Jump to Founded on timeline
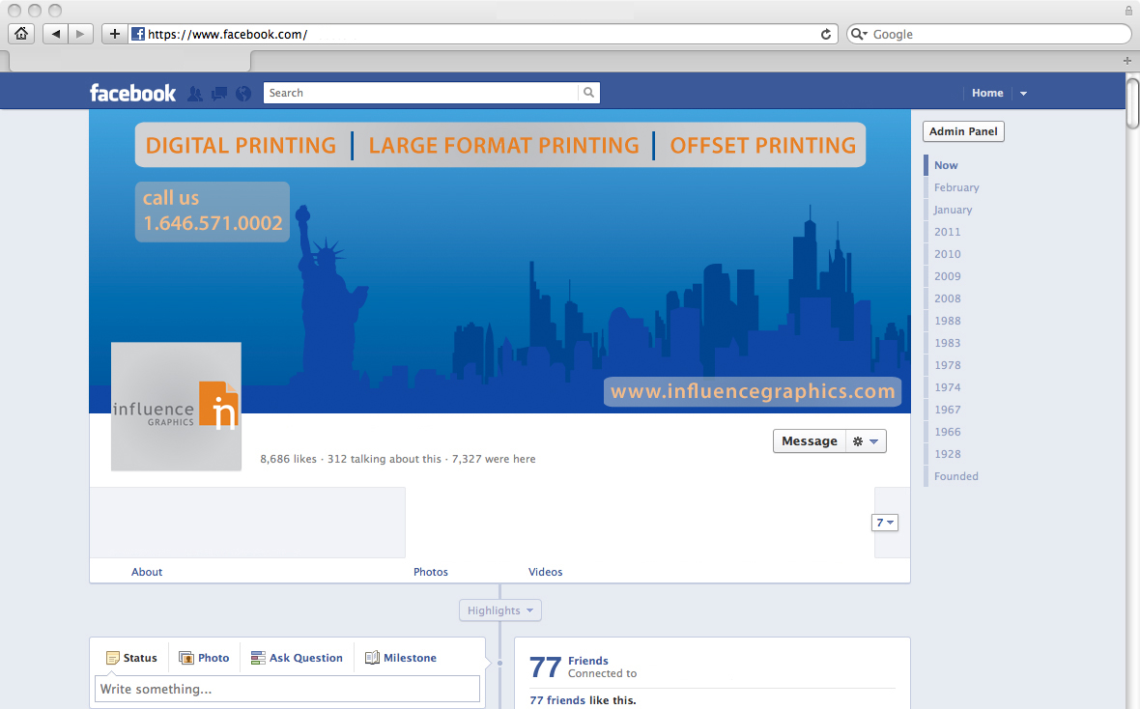Viewport: 1140px width, 709px height. [x=956, y=476]
